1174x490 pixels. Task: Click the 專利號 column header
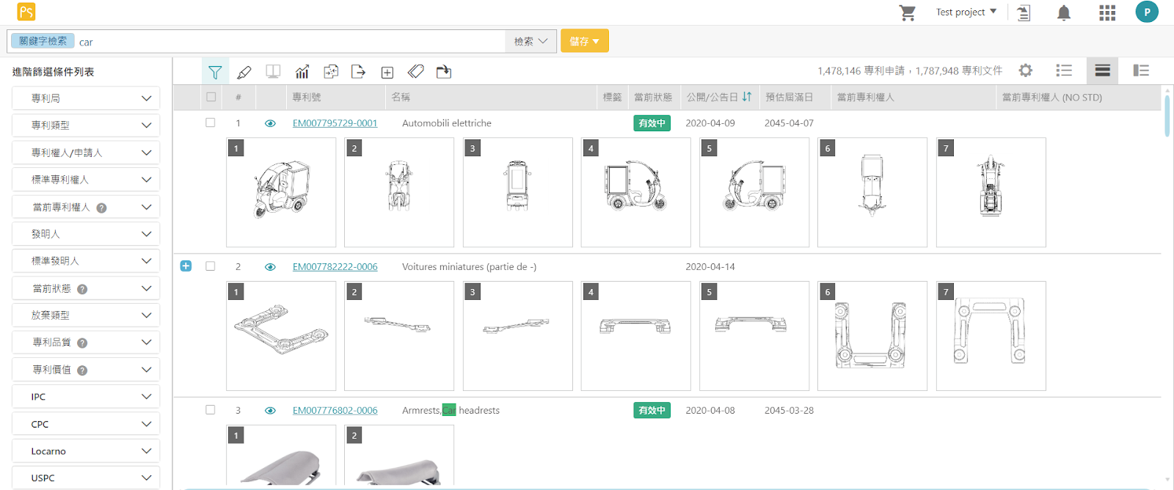307,97
